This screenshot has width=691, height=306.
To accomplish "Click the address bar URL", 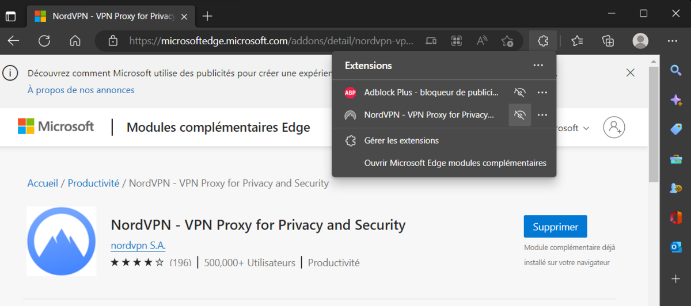I will [271, 41].
